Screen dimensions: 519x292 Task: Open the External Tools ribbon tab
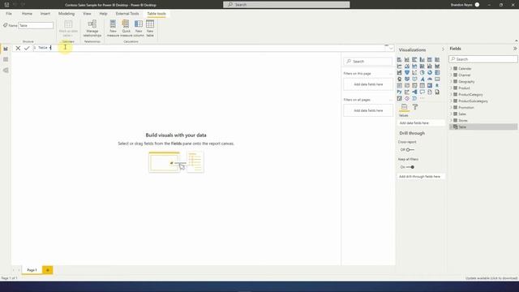pyautogui.click(x=127, y=14)
